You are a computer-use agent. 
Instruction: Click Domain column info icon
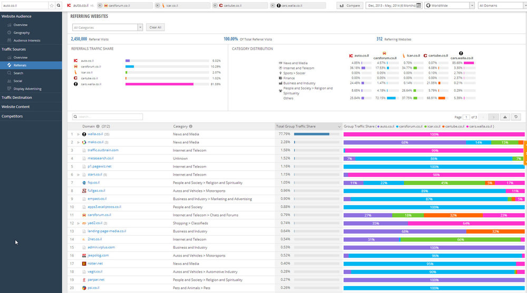click(98, 126)
